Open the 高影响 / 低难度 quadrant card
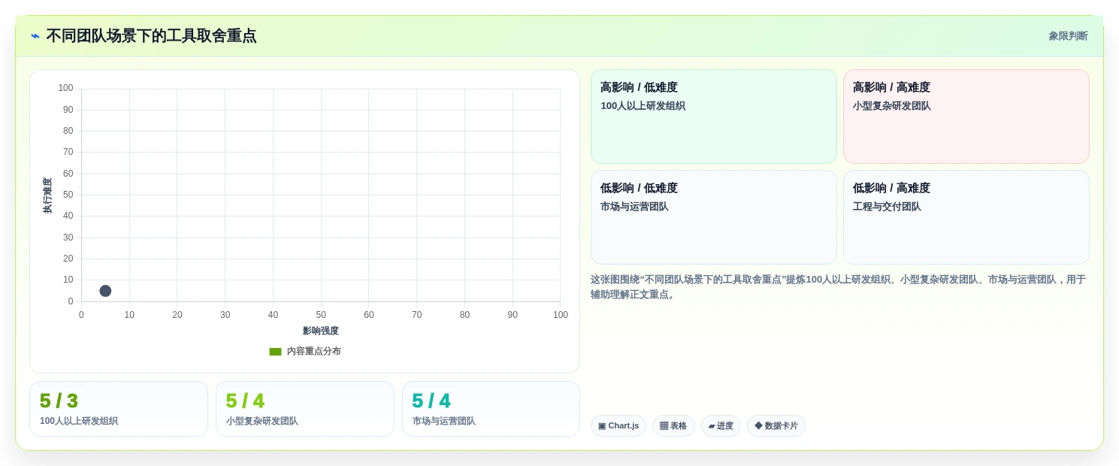The width and height of the screenshot is (1119, 466). [x=713, y=116]
